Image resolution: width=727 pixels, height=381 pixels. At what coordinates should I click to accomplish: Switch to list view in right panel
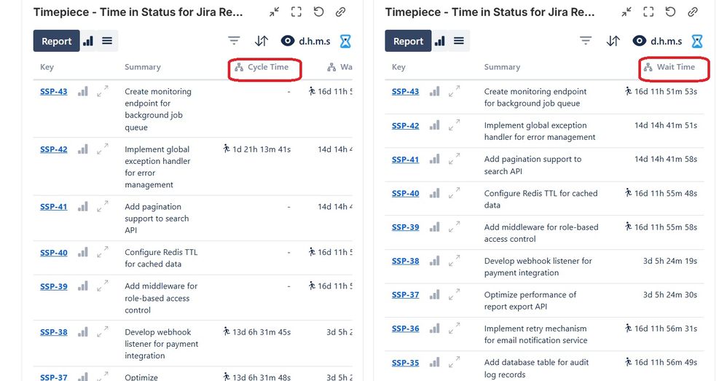[x=458, y=41]
